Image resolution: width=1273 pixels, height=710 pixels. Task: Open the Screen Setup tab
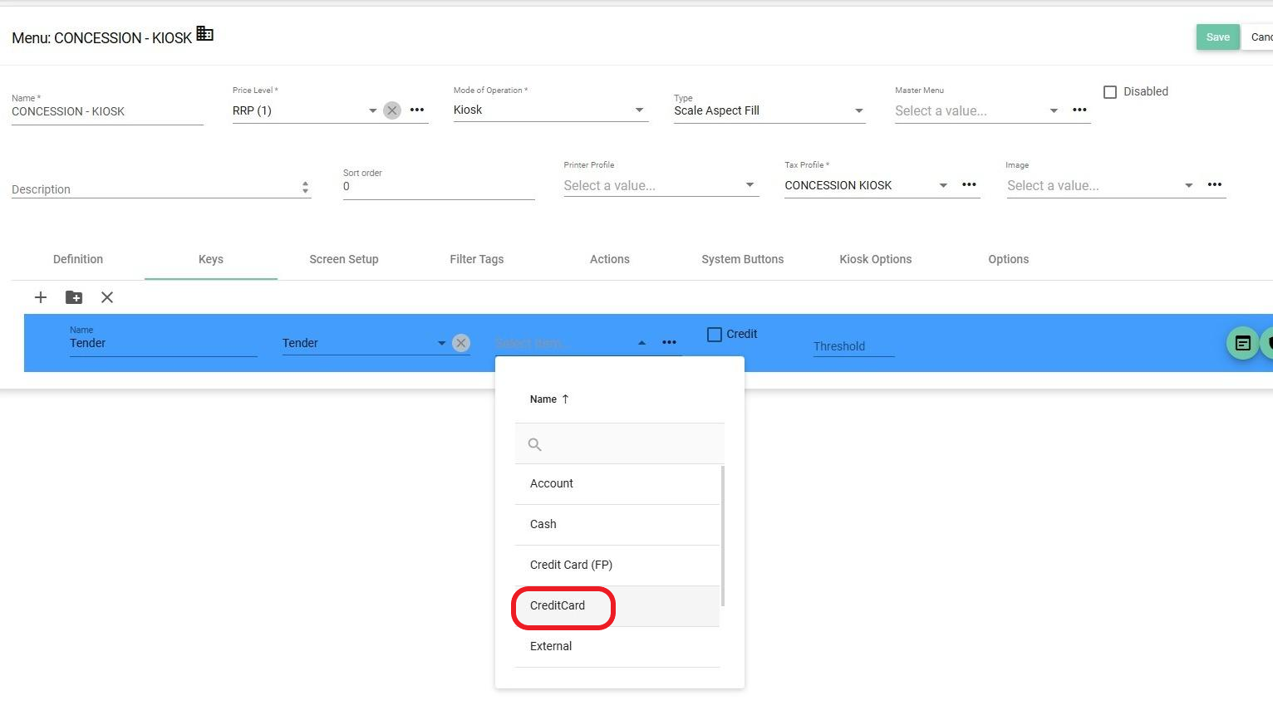click(x=343, y=259)
